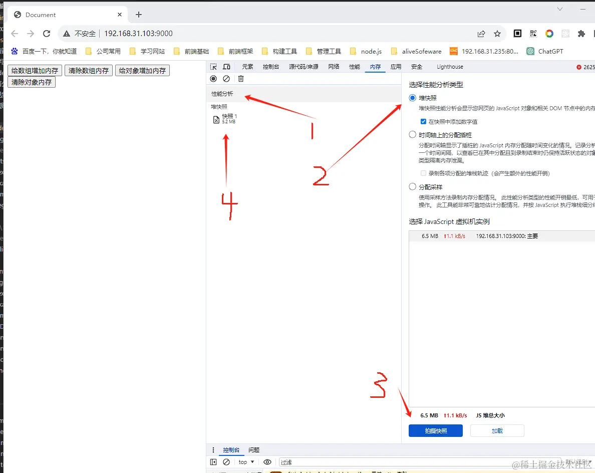Switch to the 元素 DevTools tab
Viewport: 595px width, 473px height.
(x=247, y=67)
